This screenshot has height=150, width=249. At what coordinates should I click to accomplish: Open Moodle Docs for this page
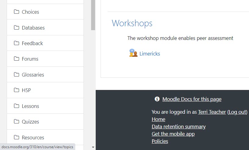(192, 99)
